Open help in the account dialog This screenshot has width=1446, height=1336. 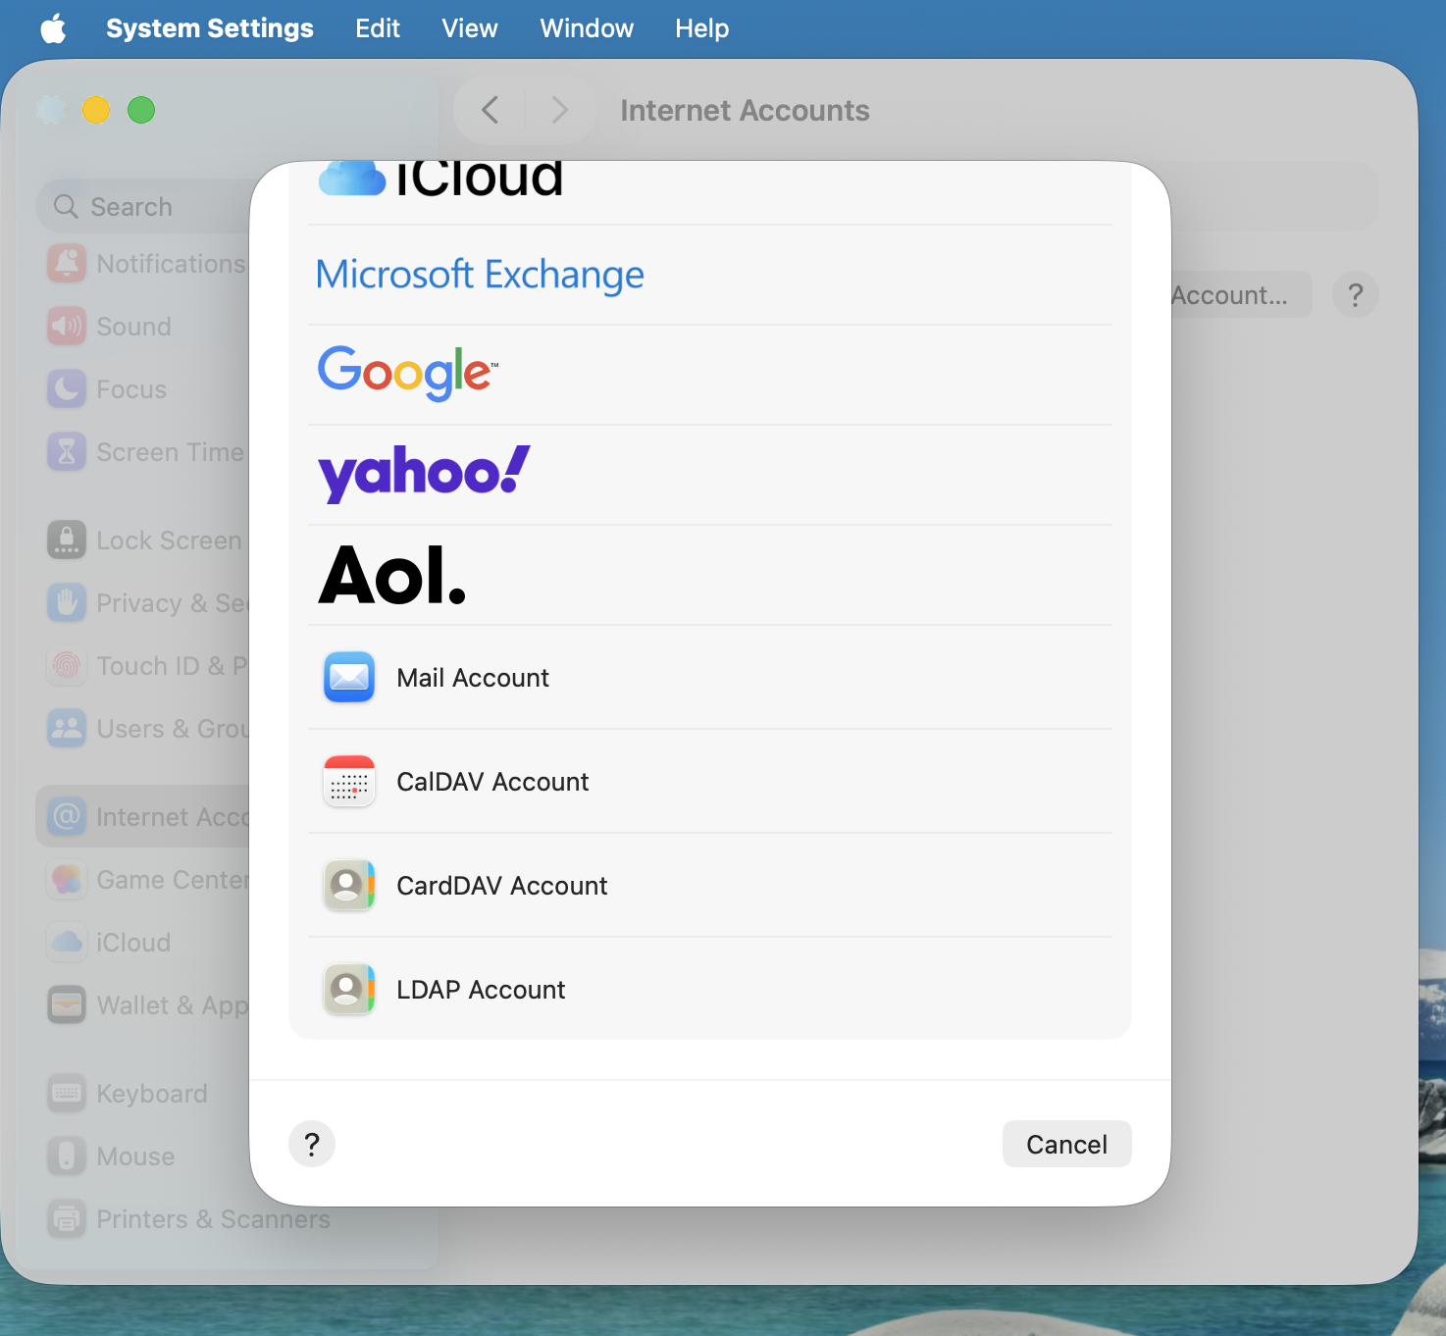(x=312, y=1144)
